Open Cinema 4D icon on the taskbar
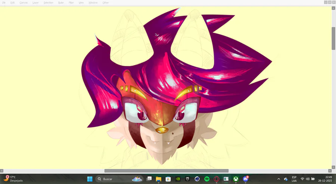This screenshot has height=184, width=336. pyautogui.click(x=197, y=179)
